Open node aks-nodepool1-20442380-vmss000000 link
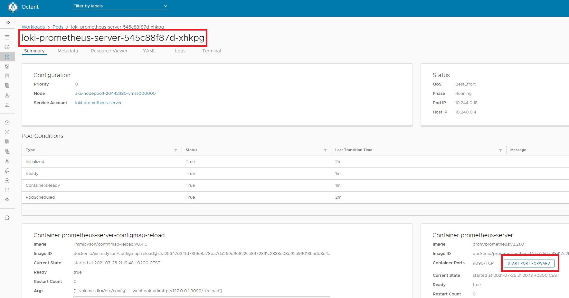 115,93
